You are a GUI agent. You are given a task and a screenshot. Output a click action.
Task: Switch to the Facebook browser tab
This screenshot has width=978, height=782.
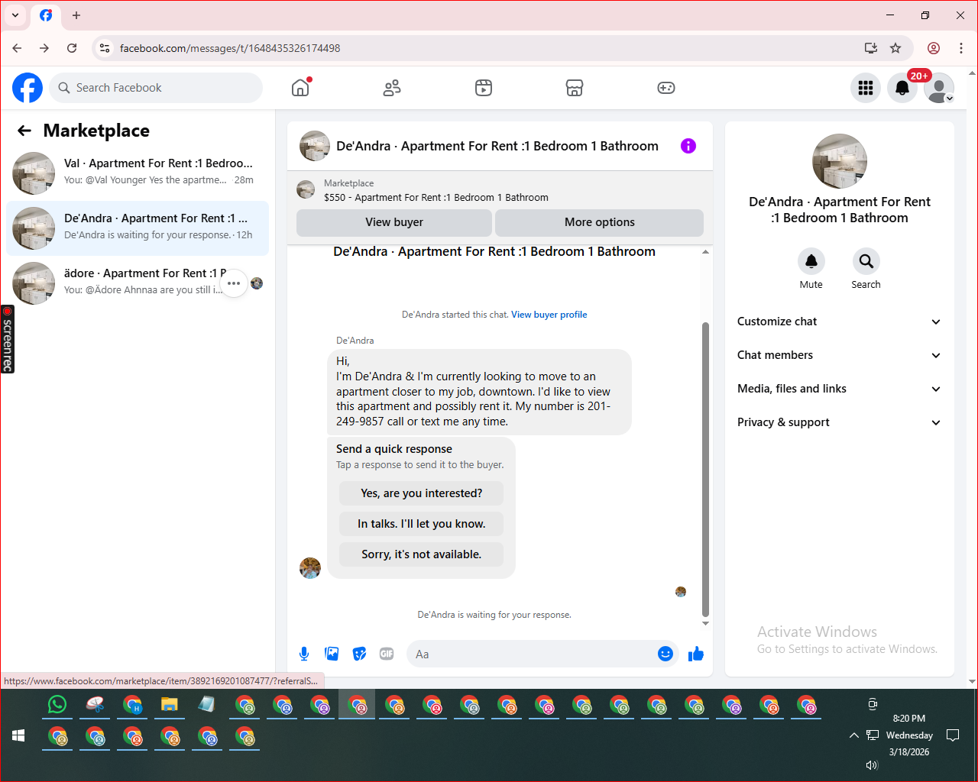pyautogui.click(x=46, y=15)
